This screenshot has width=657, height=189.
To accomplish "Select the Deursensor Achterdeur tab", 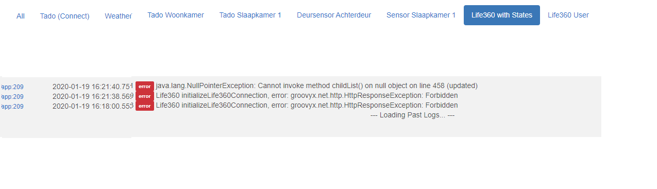I will coord(334,15).
